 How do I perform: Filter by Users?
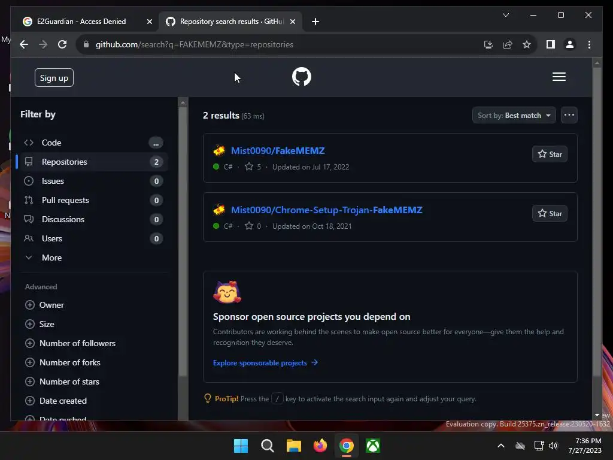coord(92,238)
